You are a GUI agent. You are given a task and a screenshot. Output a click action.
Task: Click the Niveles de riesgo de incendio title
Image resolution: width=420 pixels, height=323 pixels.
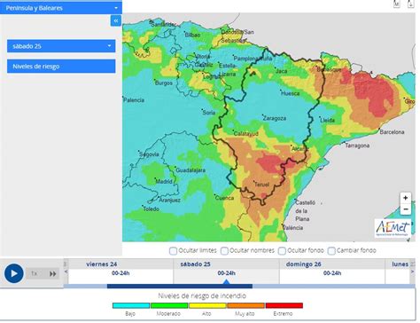202,295
